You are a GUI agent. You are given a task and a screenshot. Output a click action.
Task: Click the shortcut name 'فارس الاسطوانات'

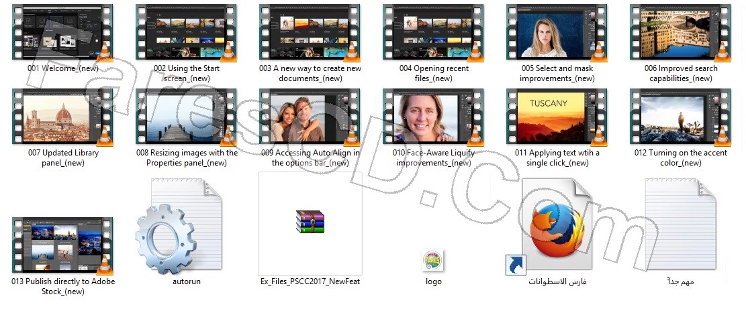pos(557,281)
